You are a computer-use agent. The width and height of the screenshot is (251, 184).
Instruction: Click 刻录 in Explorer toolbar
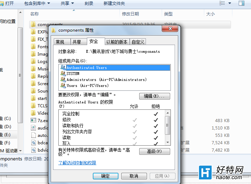[89, 4]
